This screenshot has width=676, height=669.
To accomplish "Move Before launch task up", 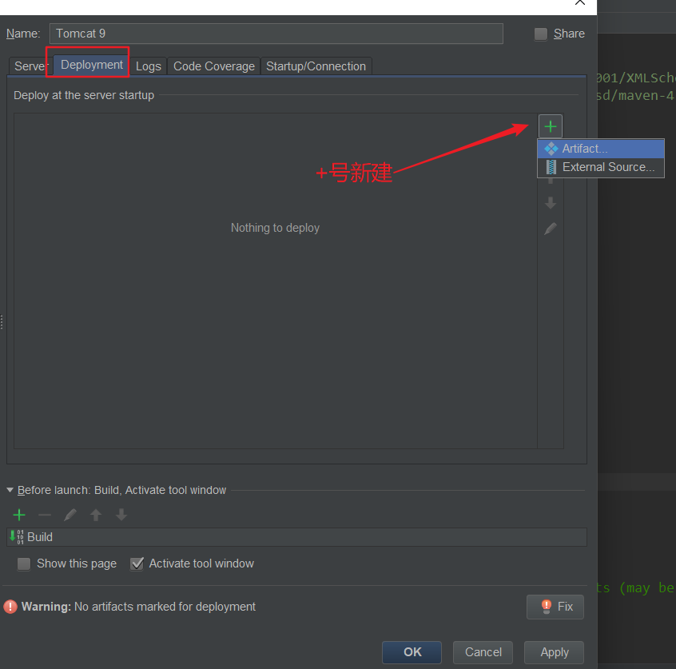I will coord(96,515).
